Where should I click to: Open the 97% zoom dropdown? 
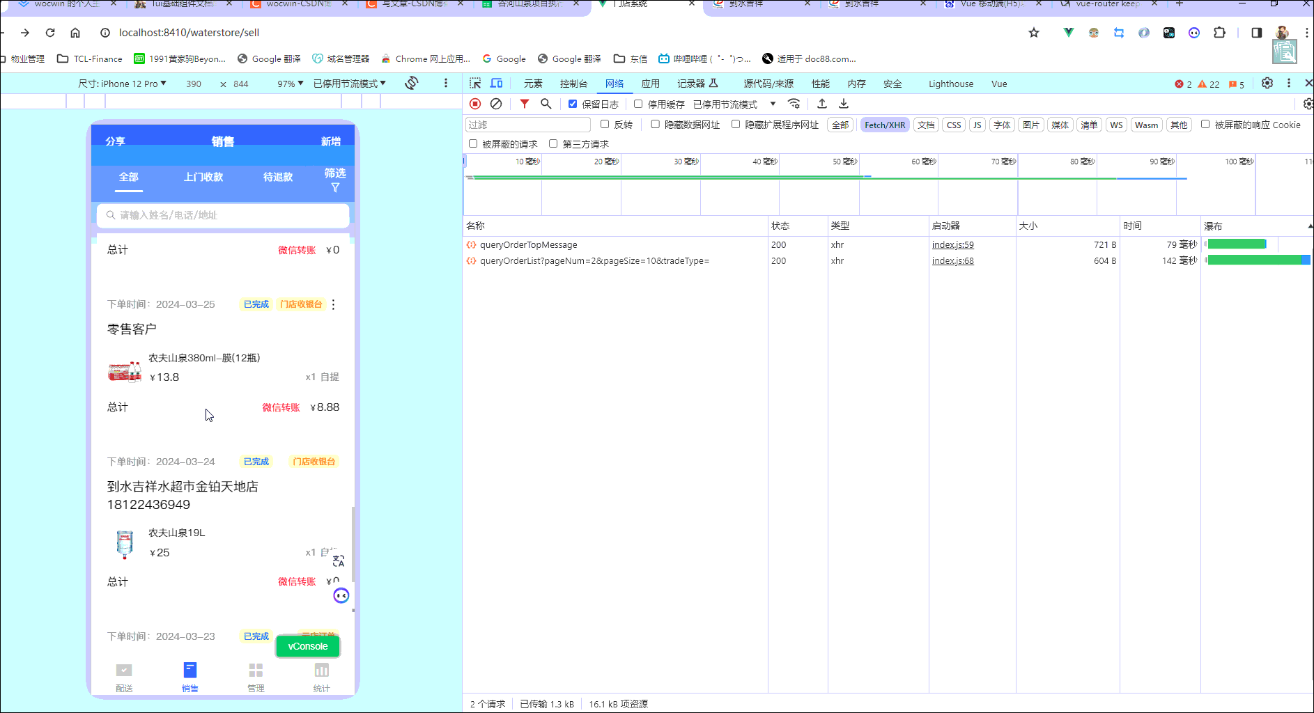290,84
